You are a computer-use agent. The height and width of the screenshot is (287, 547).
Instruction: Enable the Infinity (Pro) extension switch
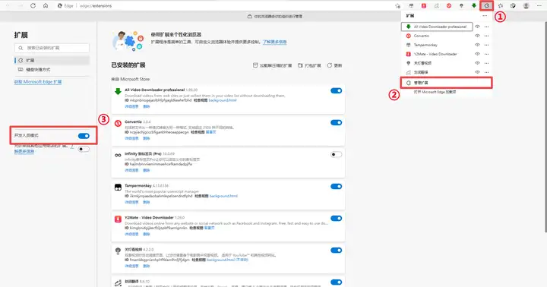pyautogui.click(x=337, y=154)
